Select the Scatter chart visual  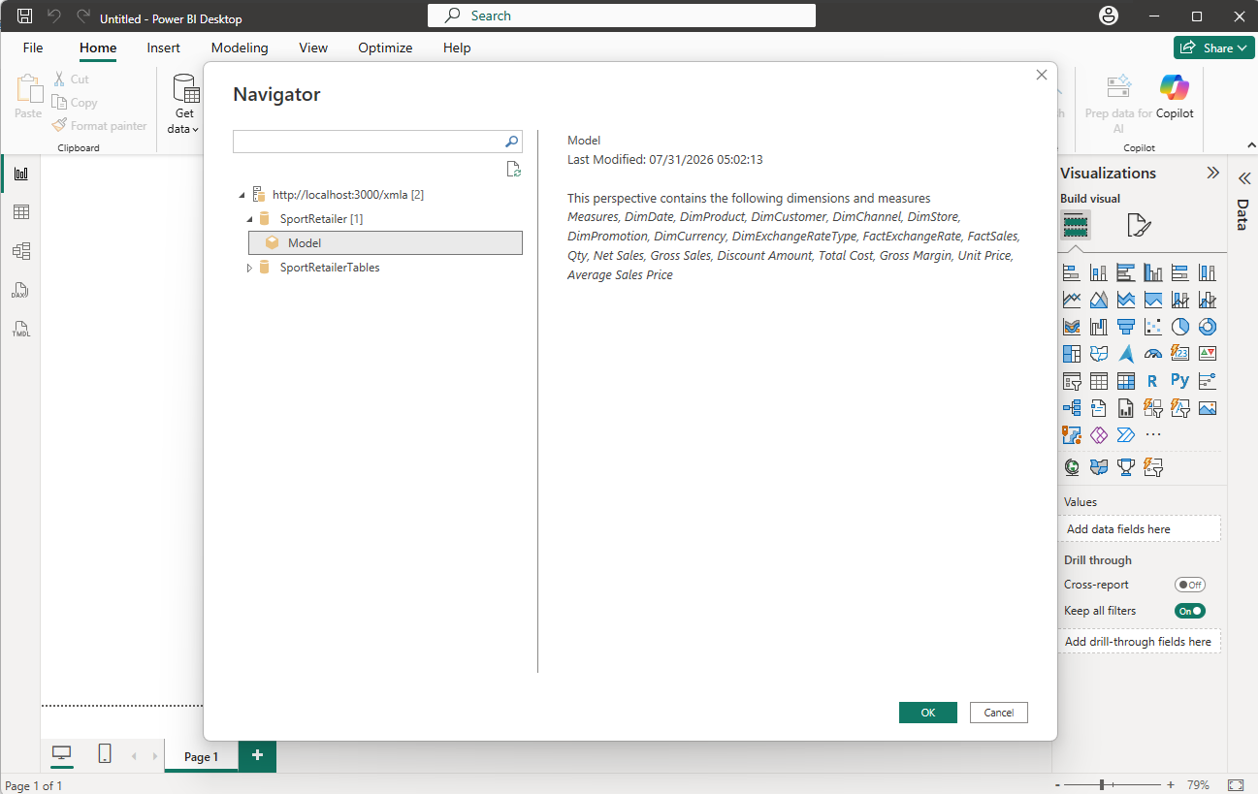click(1153, 327)
